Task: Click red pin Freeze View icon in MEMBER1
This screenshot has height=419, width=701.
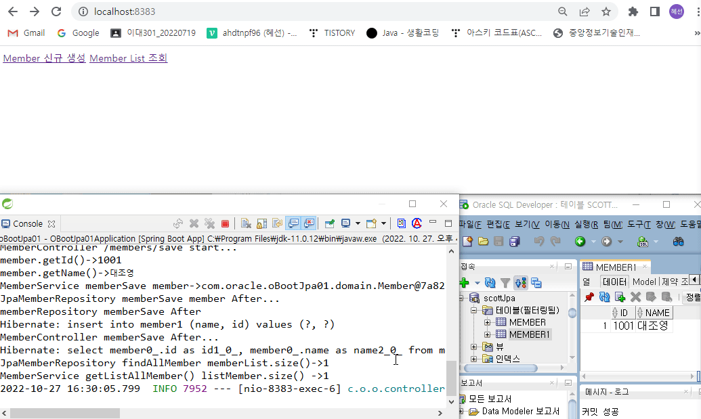Action: [589, 296]
